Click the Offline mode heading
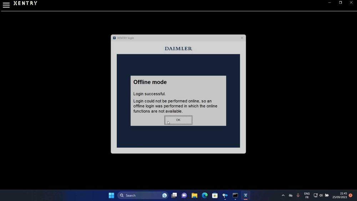The image size is (357, 201). (150, 82)
